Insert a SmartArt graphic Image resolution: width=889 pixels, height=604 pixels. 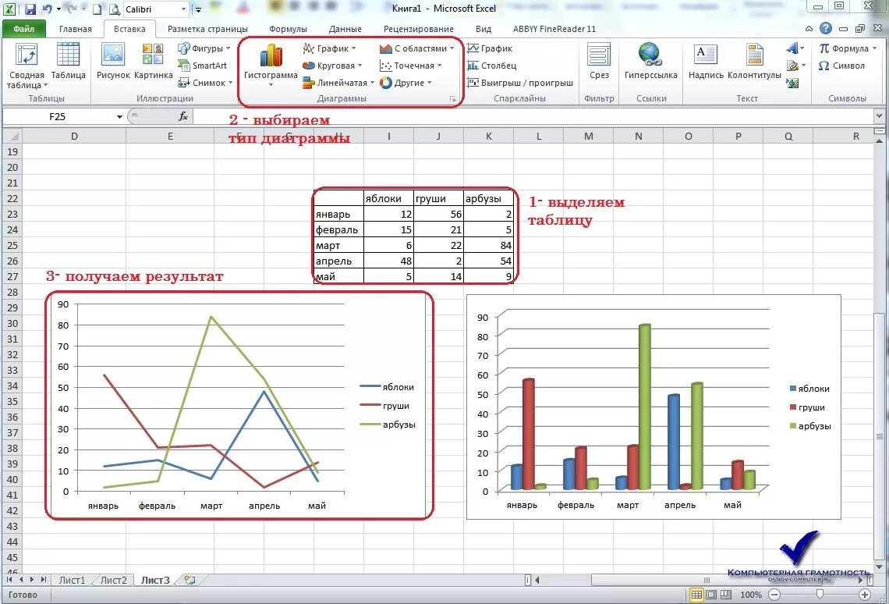pyautogui.click(x=203, y=66)
